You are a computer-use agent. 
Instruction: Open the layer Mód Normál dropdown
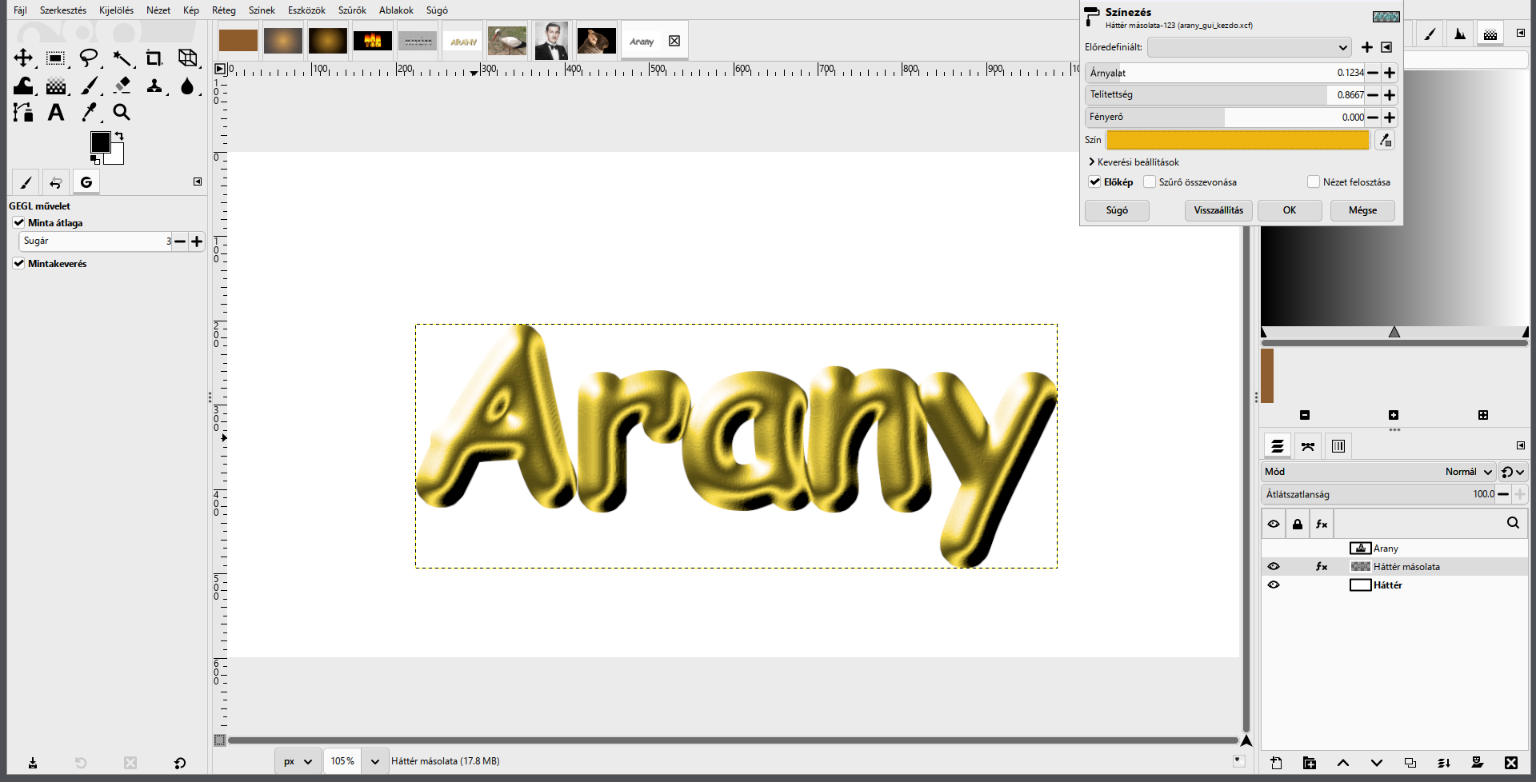1378,472
